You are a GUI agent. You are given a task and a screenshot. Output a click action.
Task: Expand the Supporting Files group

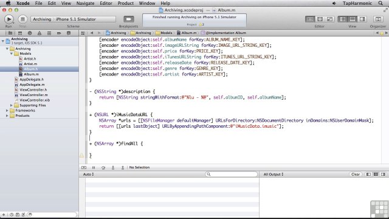pyautogui.click(x=12, y=105)
